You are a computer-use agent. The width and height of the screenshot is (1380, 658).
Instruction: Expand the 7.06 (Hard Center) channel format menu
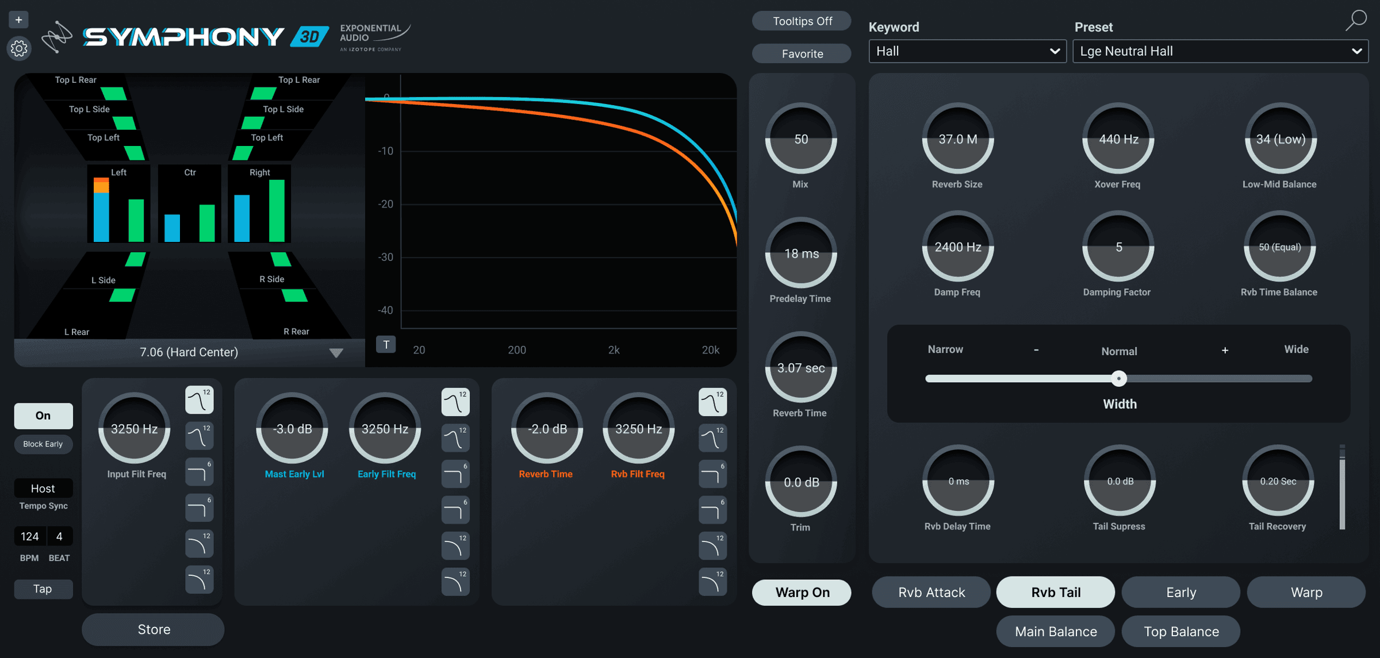click(x=189, y=352)
